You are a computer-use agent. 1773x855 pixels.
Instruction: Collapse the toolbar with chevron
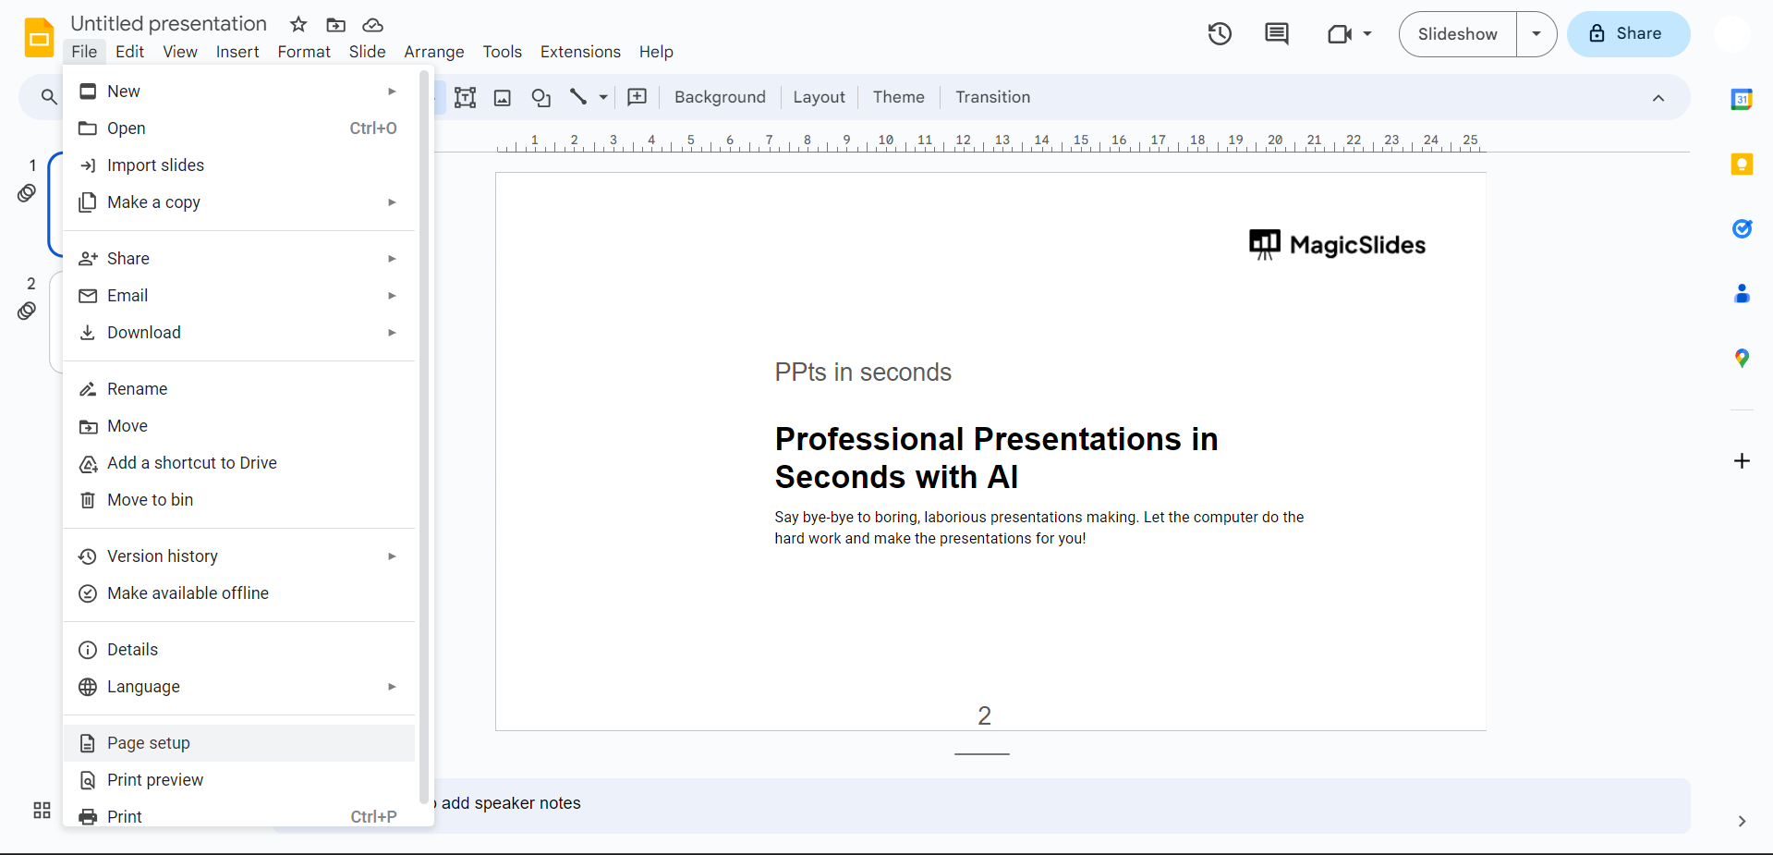[1658, 98]
